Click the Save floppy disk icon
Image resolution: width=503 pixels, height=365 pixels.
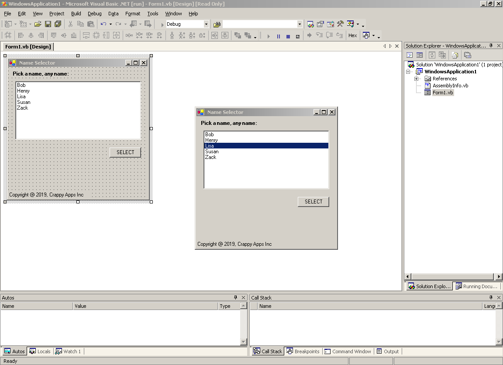pyautogui.click(x=48, y=24)
